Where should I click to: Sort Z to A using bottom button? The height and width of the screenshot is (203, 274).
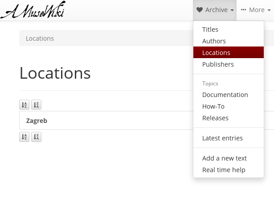coord(36,137)
